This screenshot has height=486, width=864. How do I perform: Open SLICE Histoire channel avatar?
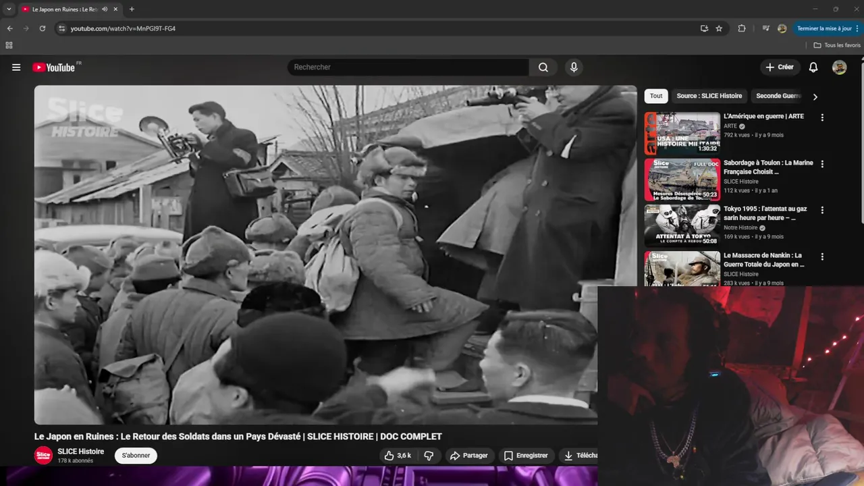43,456
